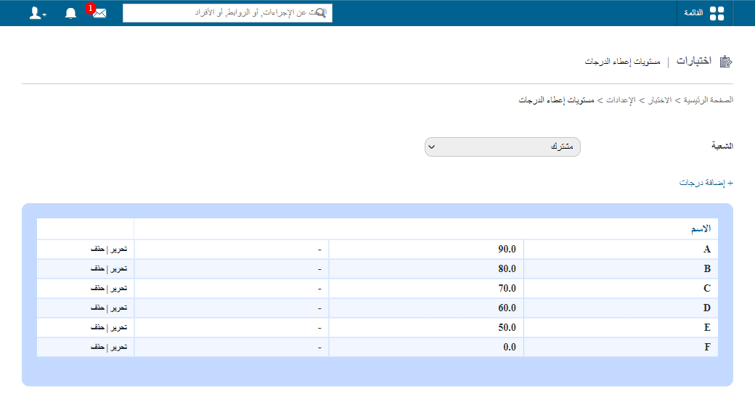
Task: Open the notifications bell
Action: [x=71, y=13]
